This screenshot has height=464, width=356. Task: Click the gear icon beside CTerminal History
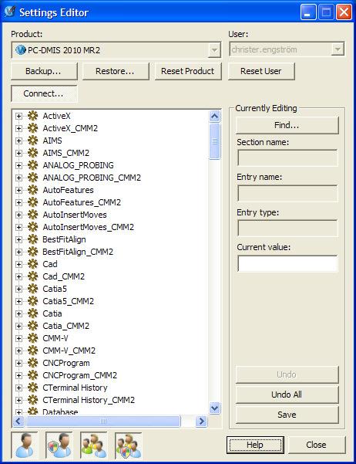coord(33,388)
